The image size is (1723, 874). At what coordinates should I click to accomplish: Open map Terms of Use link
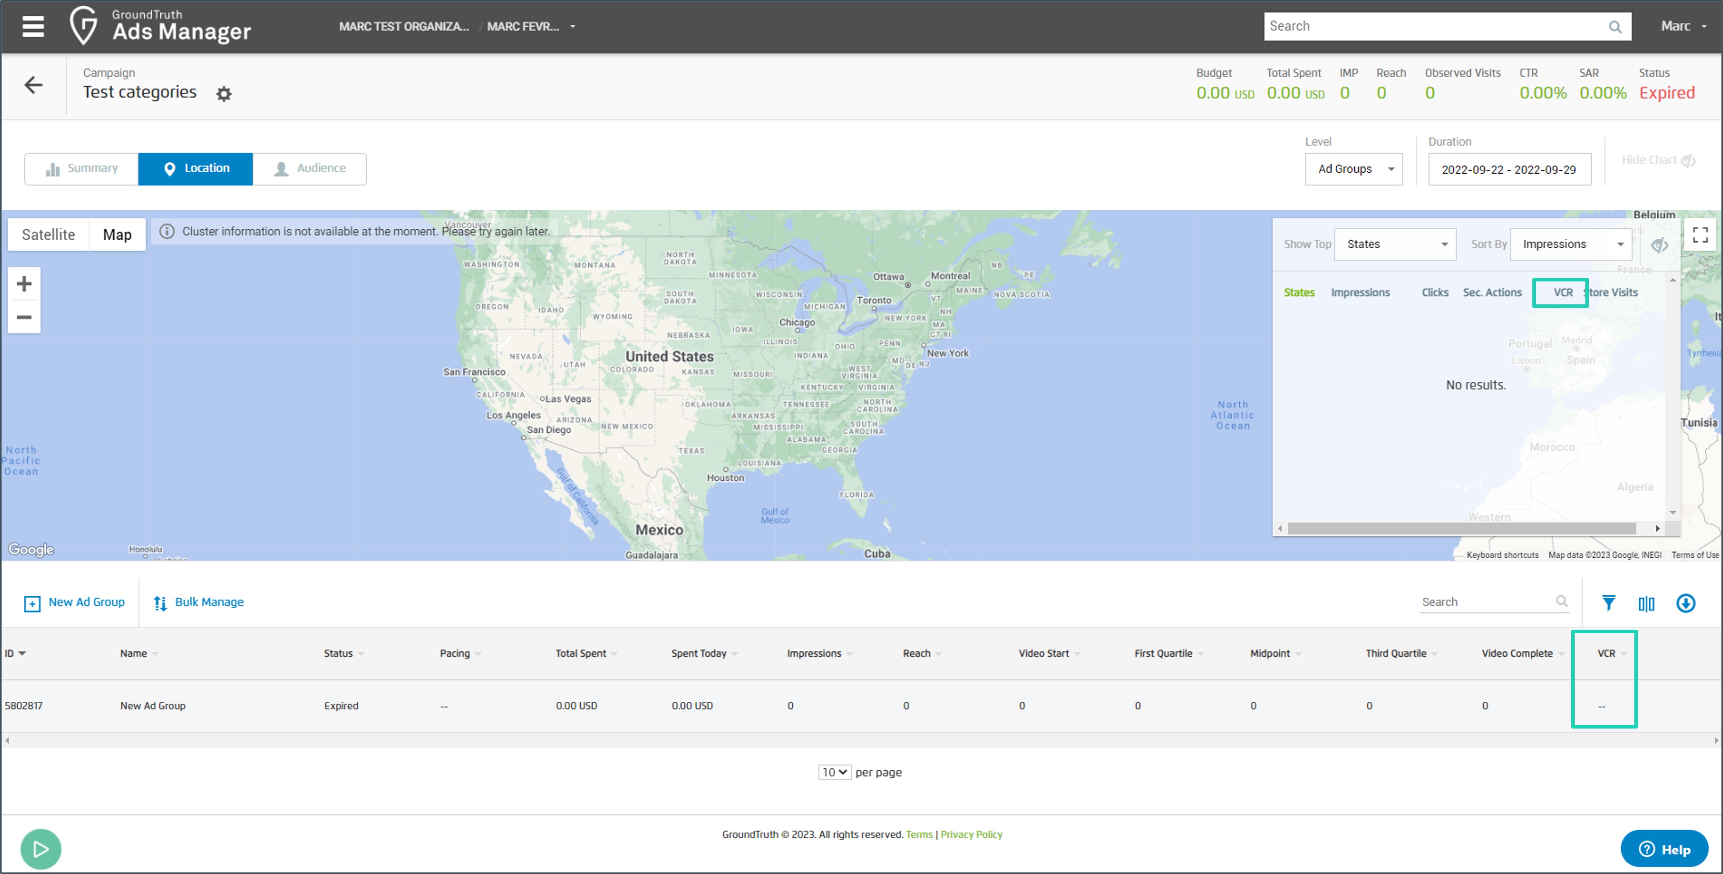tap(1695, 555)
